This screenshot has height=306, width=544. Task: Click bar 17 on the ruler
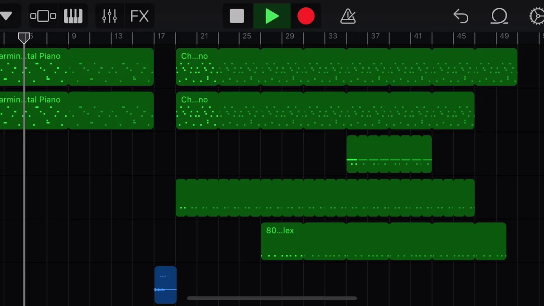pos(161,36)
